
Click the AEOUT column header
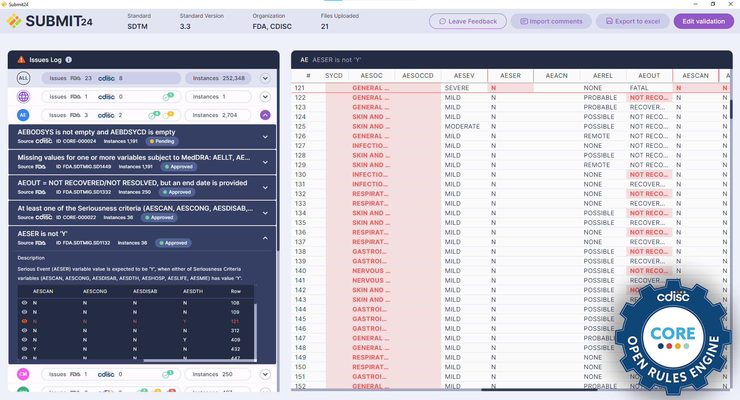click(649, 76)
